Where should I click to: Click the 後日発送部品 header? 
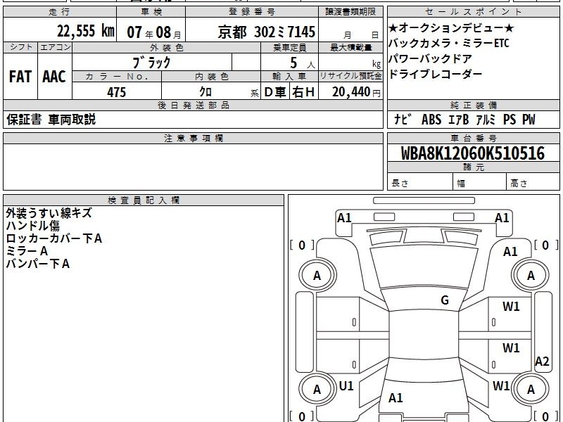pyautogui.click(x=193, y=105)
